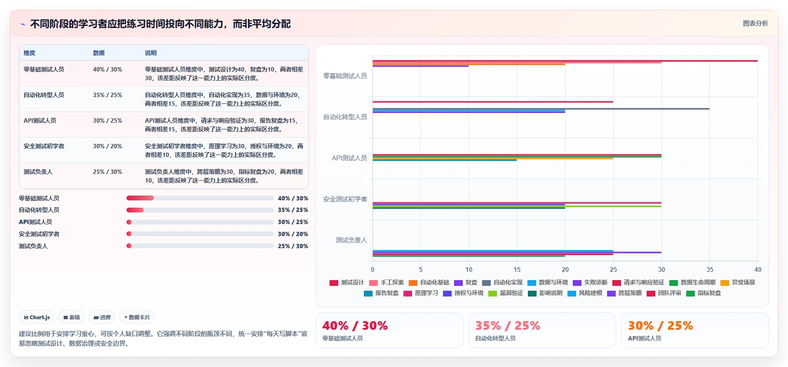Click the 测试负责人 progress bar
Viewport: 788px width, 367px height.
click(x=200, y=246)
